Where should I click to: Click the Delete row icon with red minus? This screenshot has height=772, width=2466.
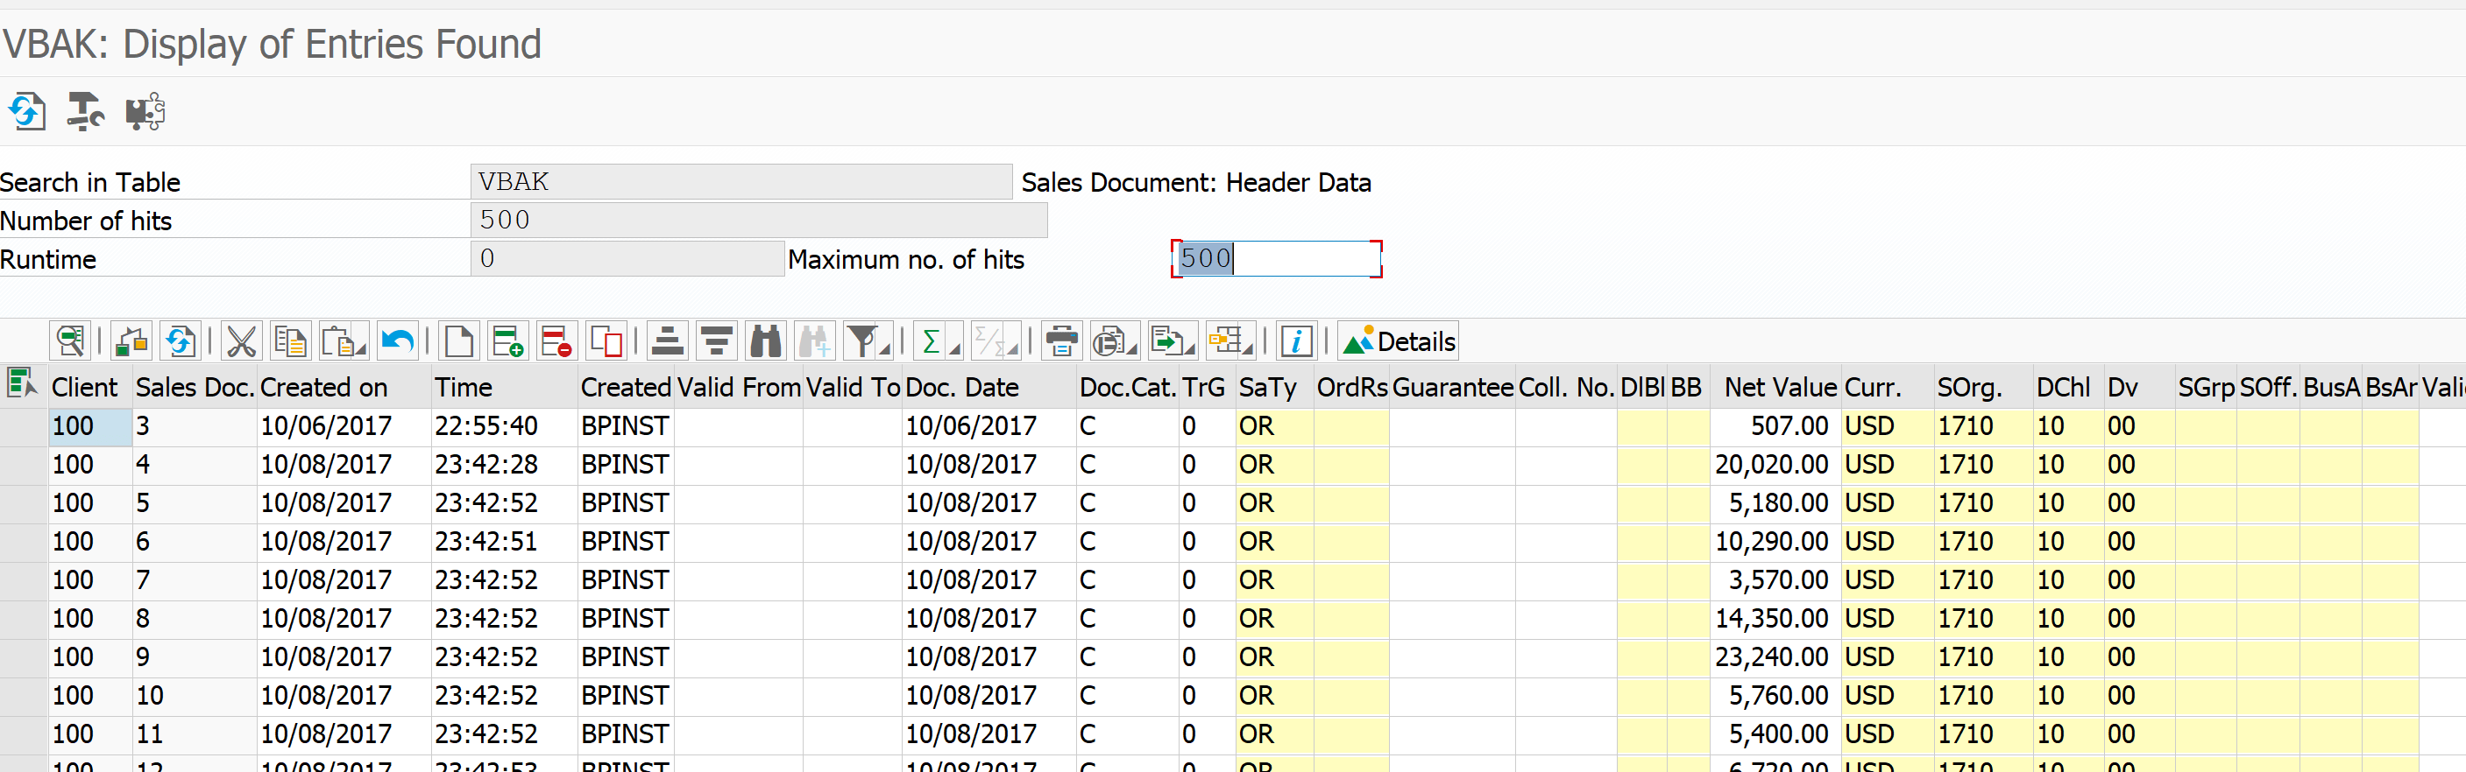pos(556,341)
